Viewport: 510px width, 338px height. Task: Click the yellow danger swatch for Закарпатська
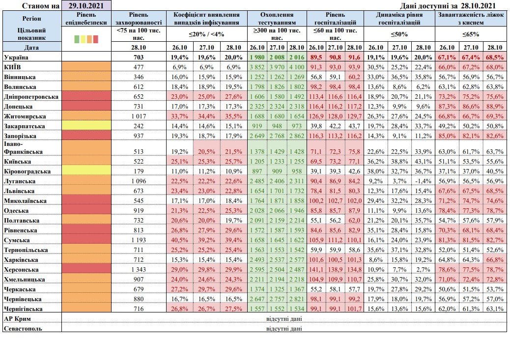tap(86, 126)
